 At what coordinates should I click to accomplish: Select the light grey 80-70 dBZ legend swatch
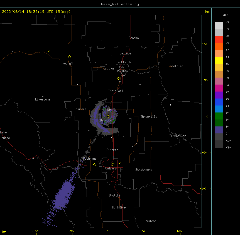pos(219,25)
